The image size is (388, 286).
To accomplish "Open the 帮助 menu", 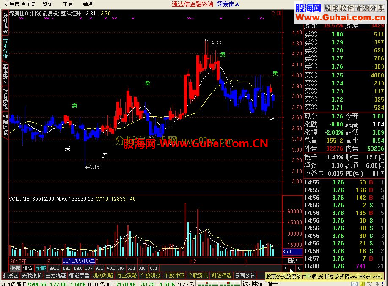I will (88, 4).
